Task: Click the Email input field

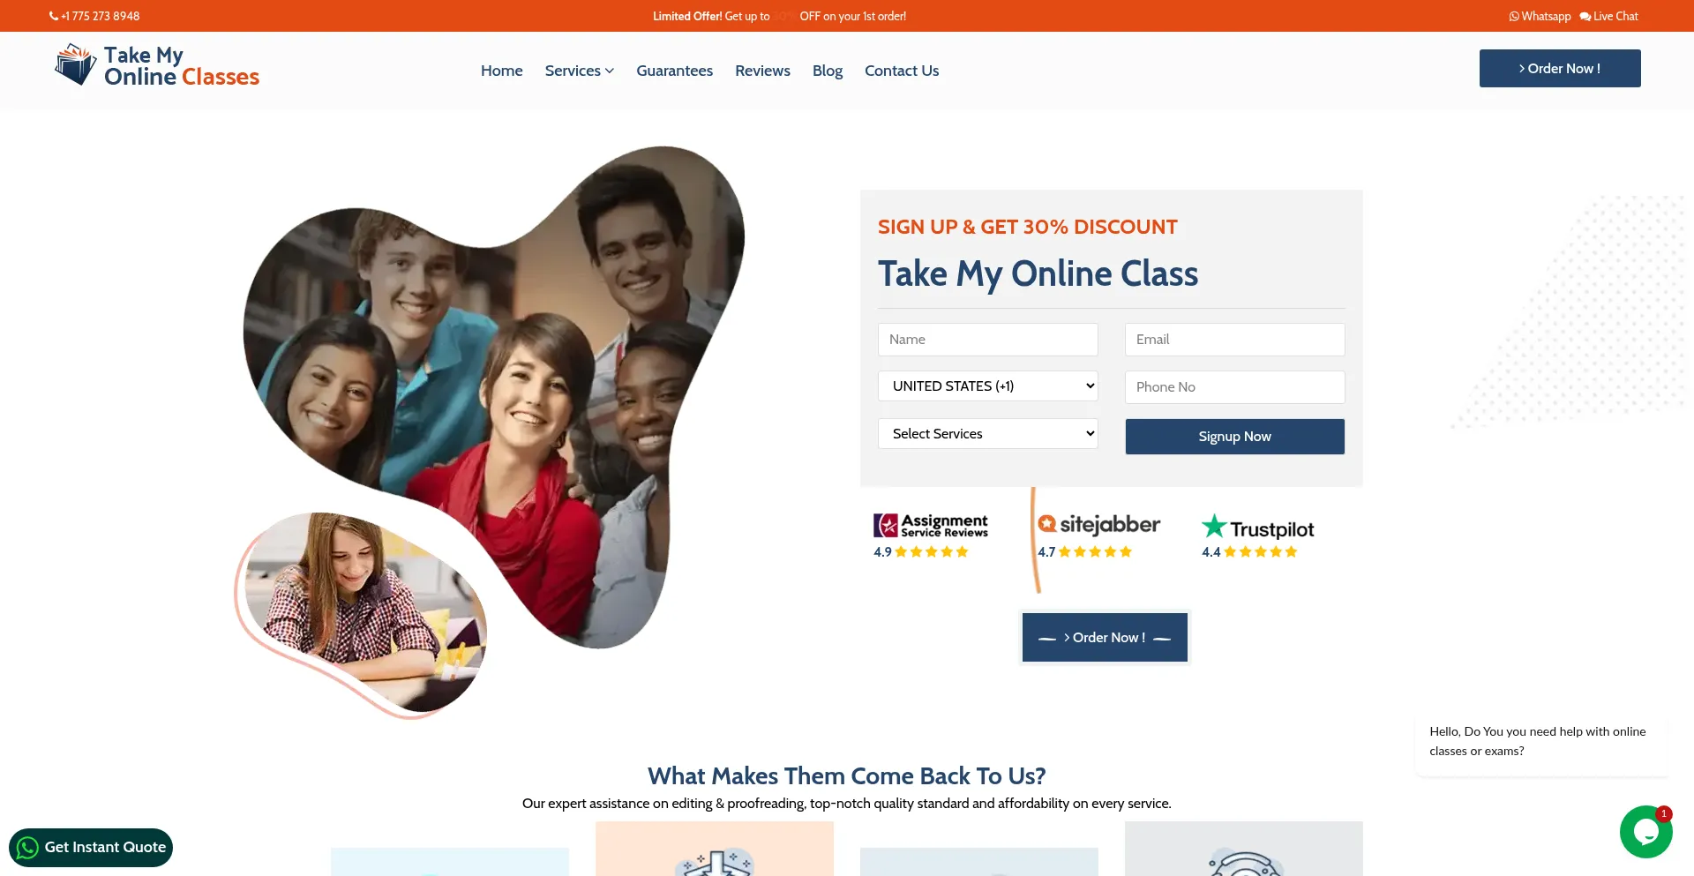Action: tap(1234, 340)
